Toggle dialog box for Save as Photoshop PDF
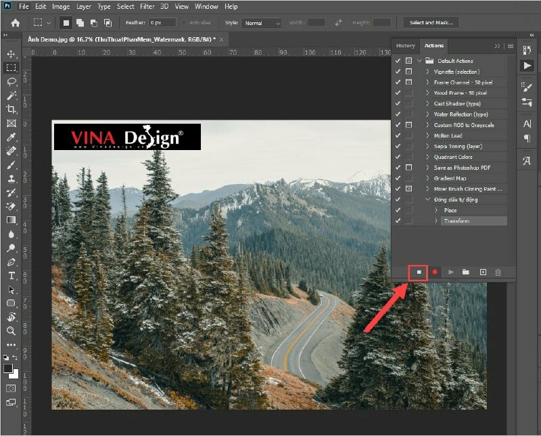Image resolution: width=541 pixels, height=436 pixels. click(409, 168)
